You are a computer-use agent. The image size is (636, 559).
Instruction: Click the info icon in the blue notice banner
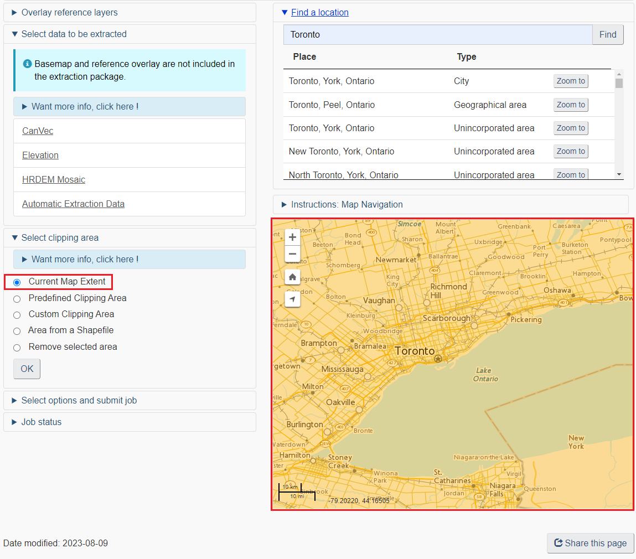tap(27, 63)
